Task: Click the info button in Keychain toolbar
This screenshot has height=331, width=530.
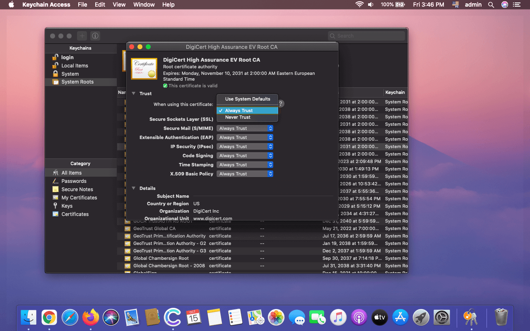Action: point(95,36)
